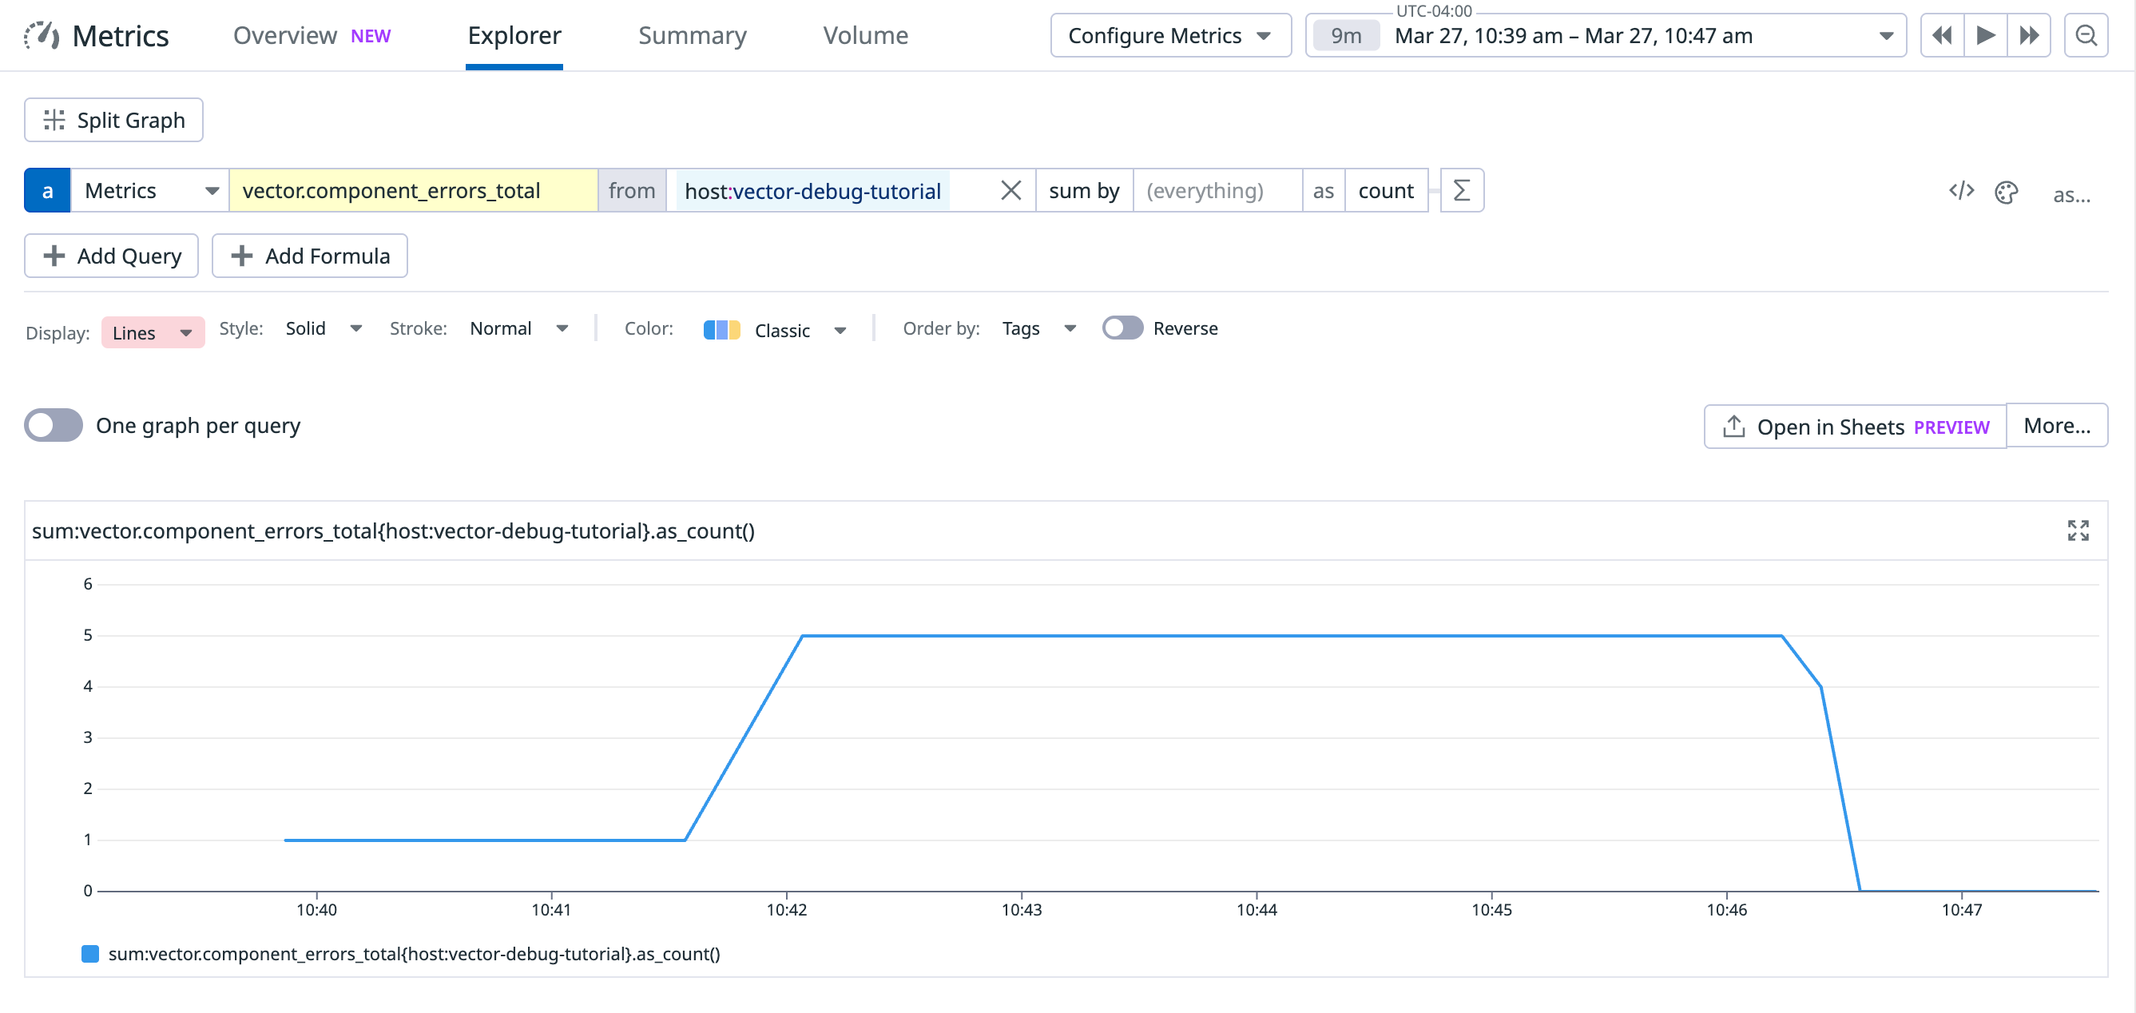Expand the Configure Metrics dropdown

pyautogui.click(x=1170, y=36)
